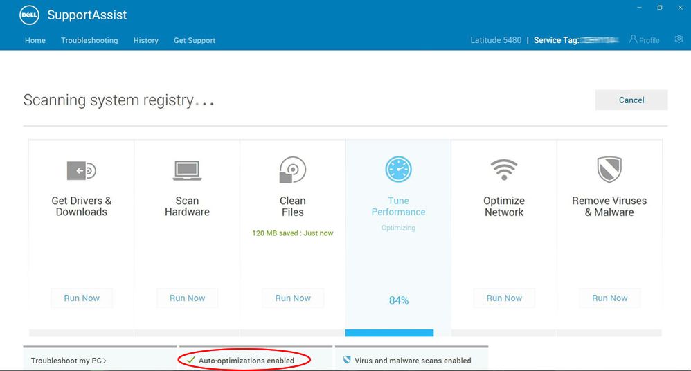Viewport: 691px width, 371px height.
Task: Go to the Home tab
Action: (35, 40)
